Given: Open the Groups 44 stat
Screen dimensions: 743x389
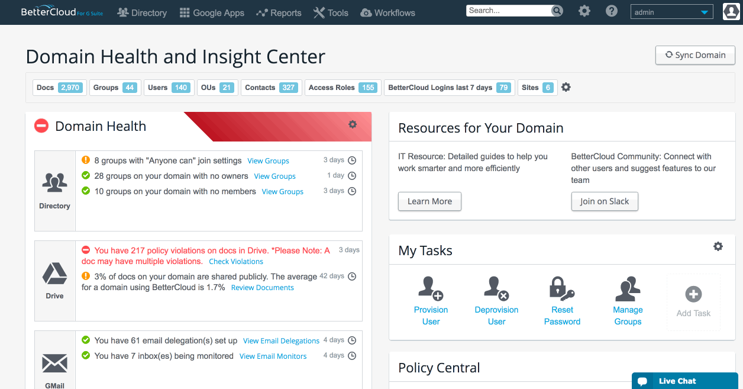Looking at the screenshot, I should (115, 88).
